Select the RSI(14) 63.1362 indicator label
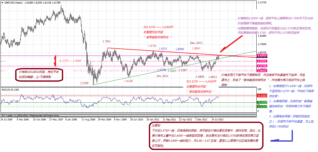The height and width of the screenshot is (152, 318). [x=10, y=90]
